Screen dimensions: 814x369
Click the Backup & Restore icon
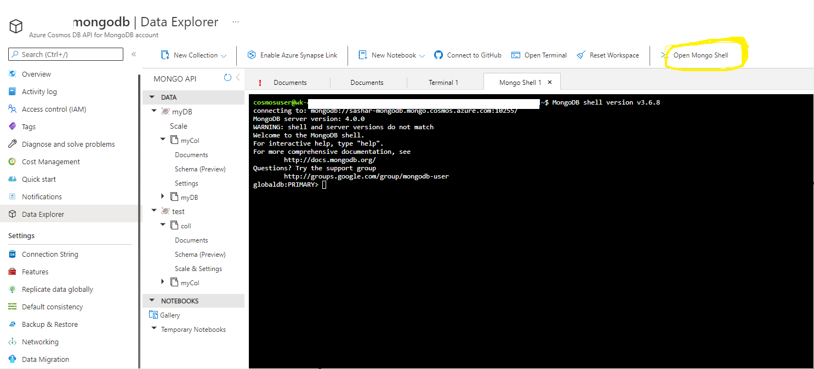click(x=12, y=324)
